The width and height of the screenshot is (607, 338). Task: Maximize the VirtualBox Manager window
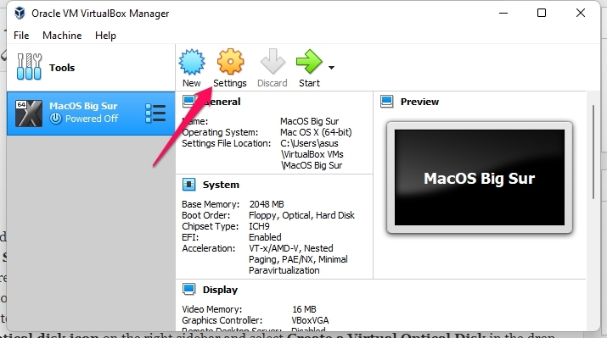click(542, 13)
